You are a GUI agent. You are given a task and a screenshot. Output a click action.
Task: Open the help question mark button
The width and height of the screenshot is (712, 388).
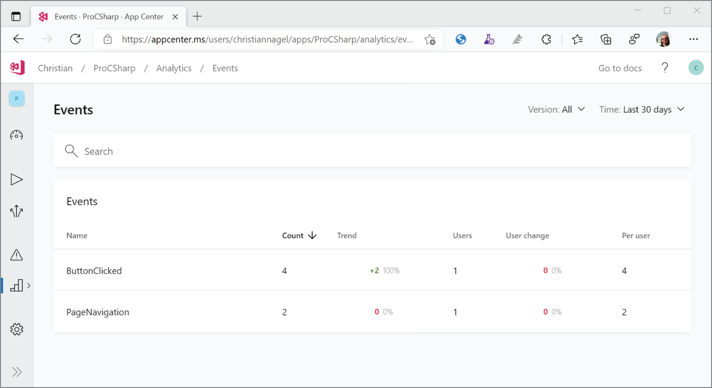tap(665, 67)
